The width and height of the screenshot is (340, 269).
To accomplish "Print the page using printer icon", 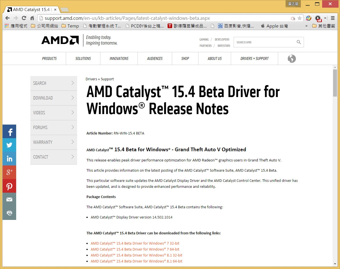I will [x=9, y=213].
